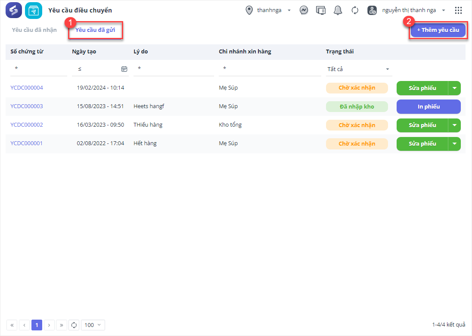Go to last page arrow
This screenshot has width=472, height=336.
coord(62,325)
